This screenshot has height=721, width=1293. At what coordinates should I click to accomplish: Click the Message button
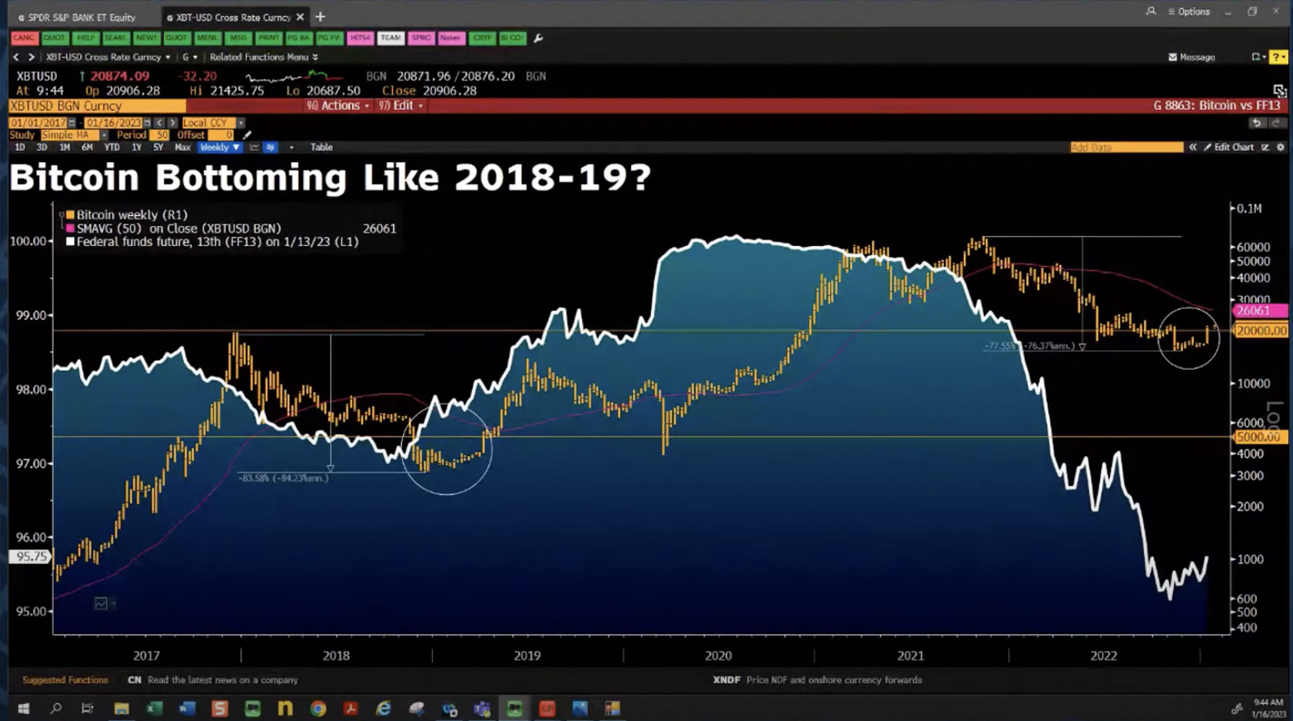1192,57
